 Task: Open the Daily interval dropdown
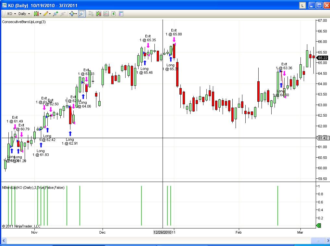click(x=24, y=14)
